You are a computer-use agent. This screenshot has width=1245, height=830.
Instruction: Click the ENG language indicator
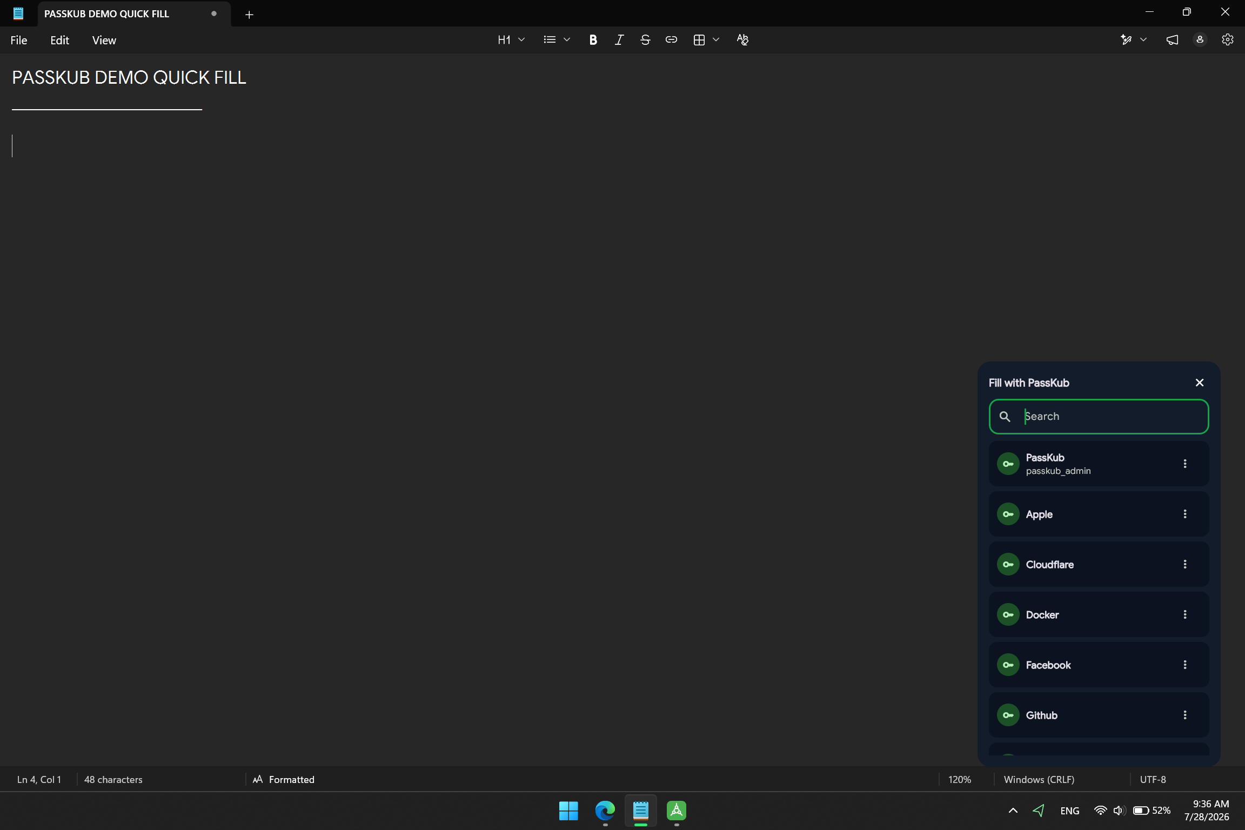pyautogui.click(x=1070, y=811)
